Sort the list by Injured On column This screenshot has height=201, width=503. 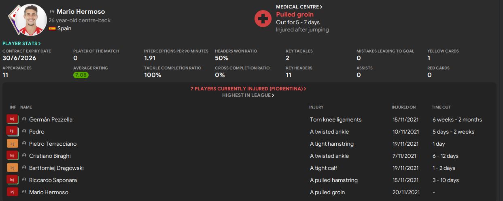(x=403, y=107)
